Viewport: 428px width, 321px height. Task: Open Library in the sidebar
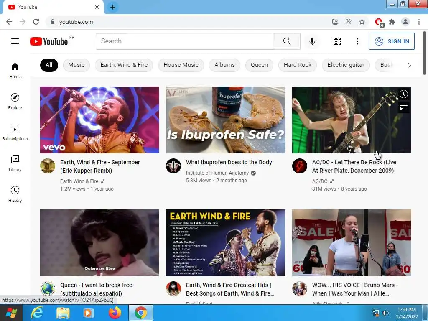click(15, 163)
